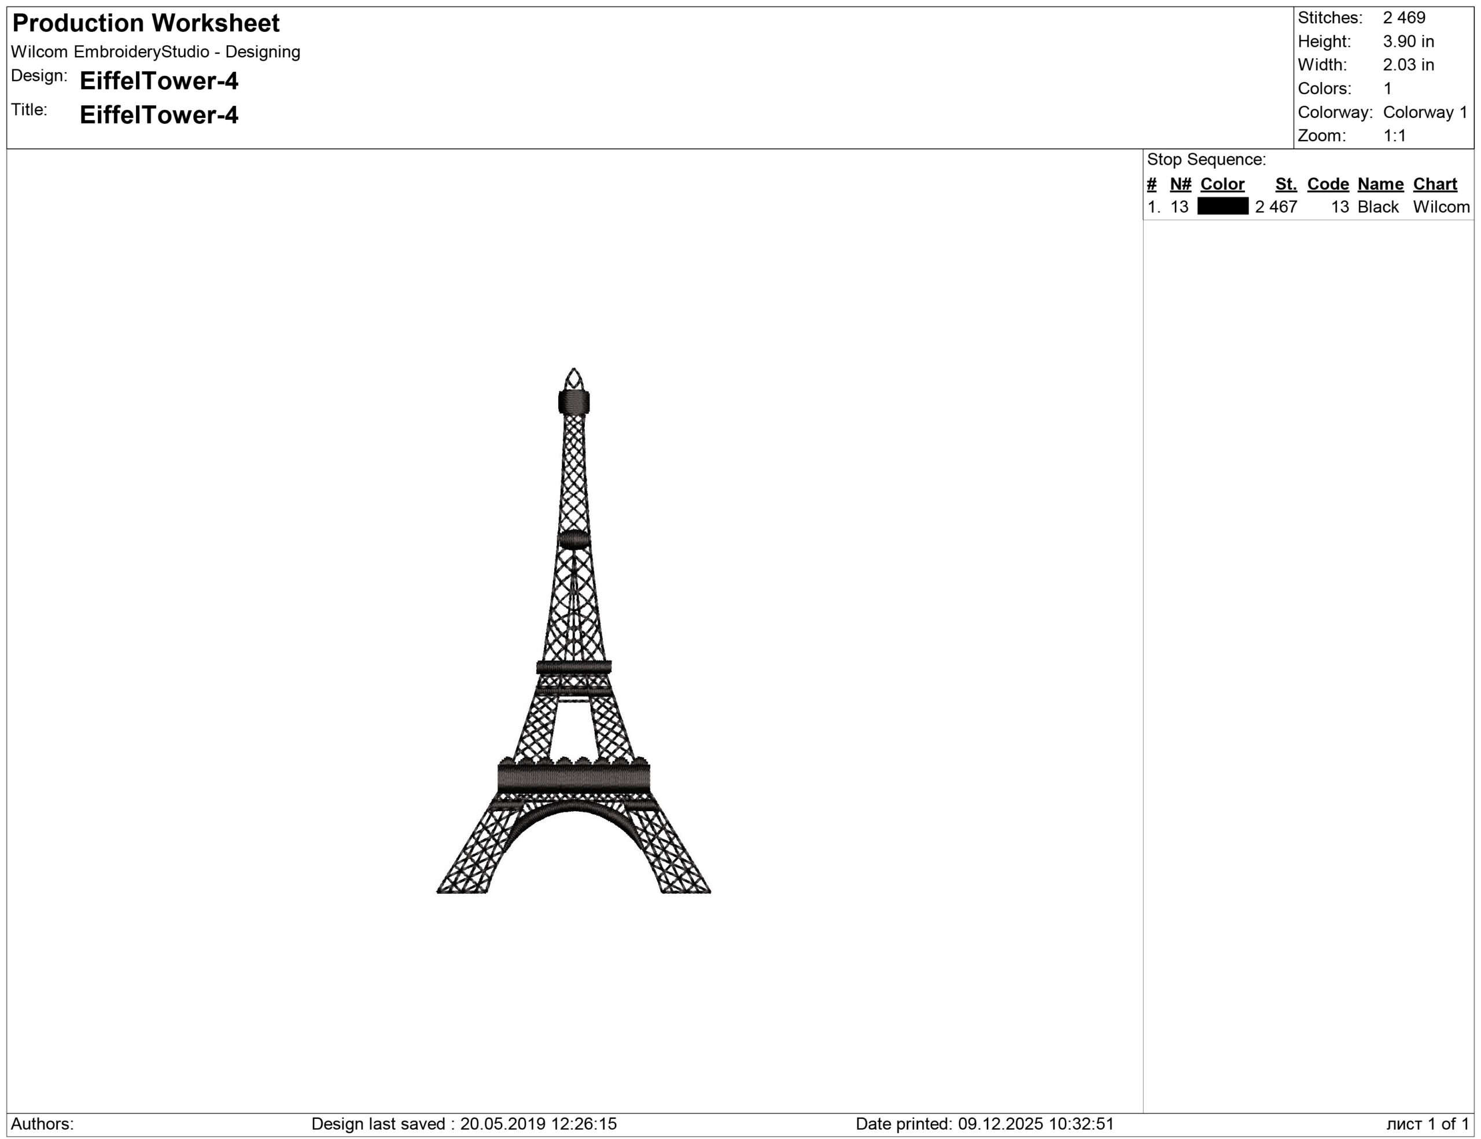Click the Production Worksheet heading
This screenshot has width=1481, height=1139.
pyautogui.click(x=146, y=24)
